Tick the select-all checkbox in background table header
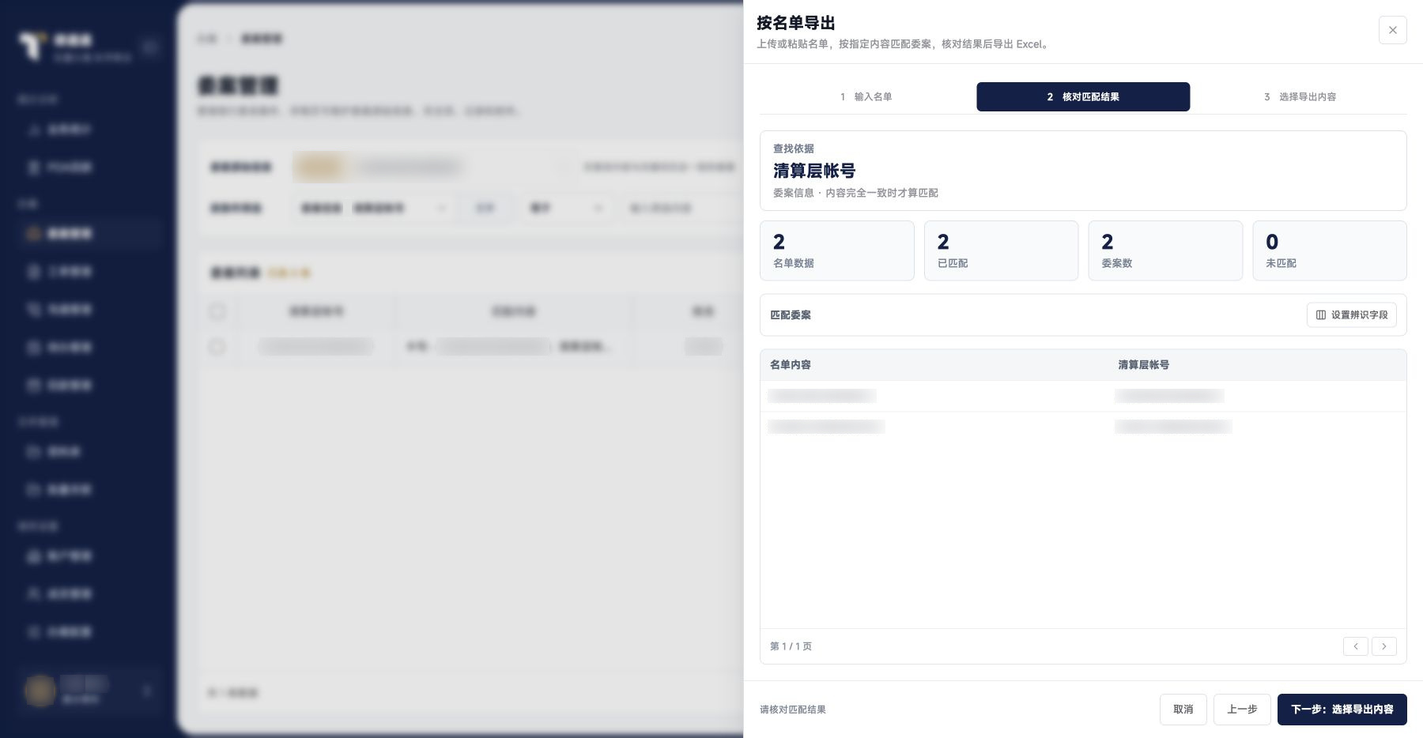1423x738 pixels. coord(217,311)
